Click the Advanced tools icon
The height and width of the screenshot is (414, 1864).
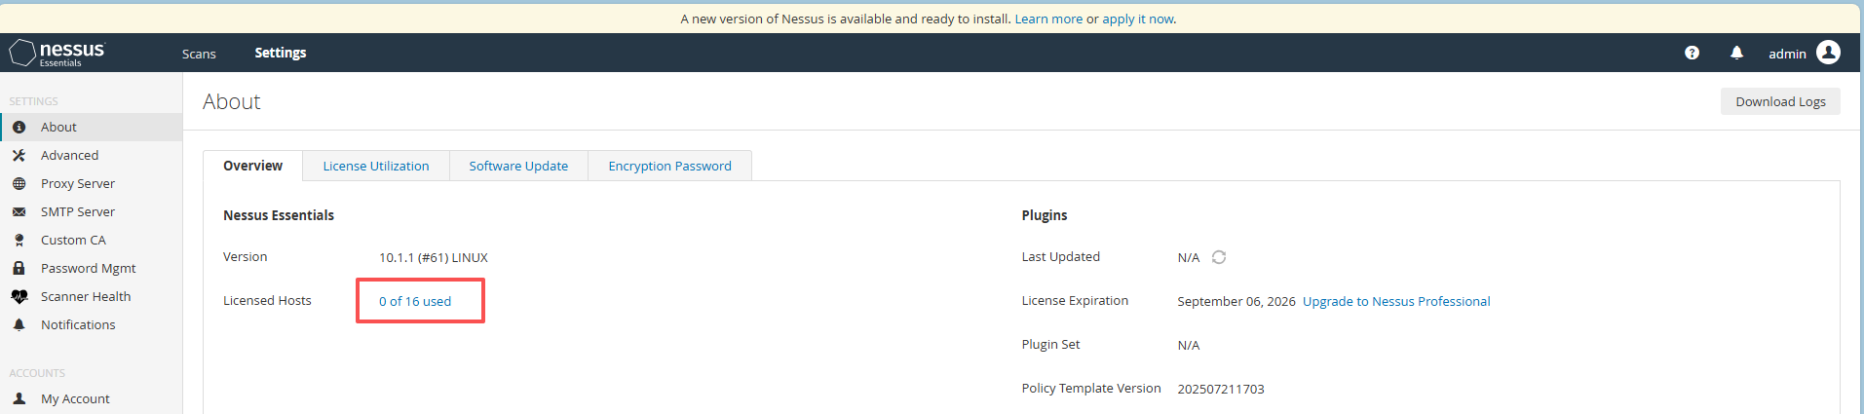coord(19,155)
